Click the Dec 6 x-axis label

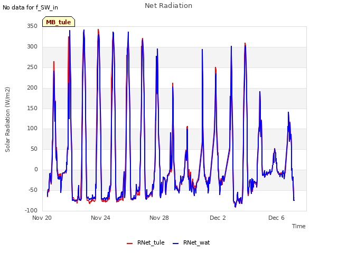(276, 218)
